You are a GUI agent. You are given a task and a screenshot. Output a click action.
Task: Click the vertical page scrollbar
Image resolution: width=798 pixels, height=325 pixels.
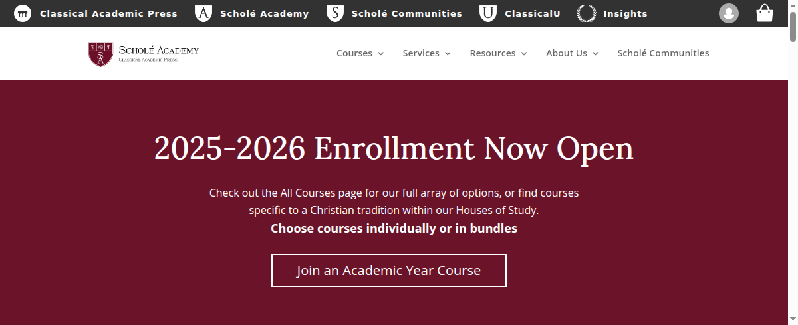click(x=793, y=166)
